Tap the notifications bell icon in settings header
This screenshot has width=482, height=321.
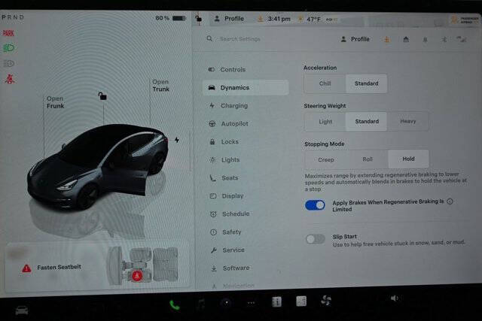tap(425, 40)
